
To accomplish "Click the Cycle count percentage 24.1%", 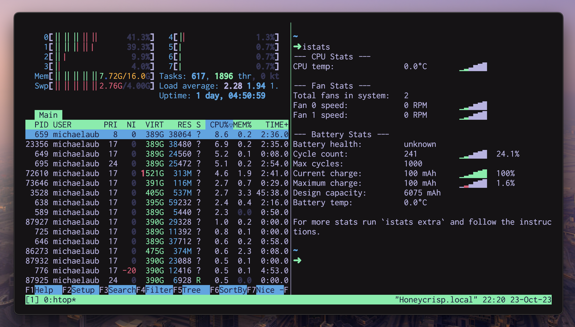I will point(508,154).
